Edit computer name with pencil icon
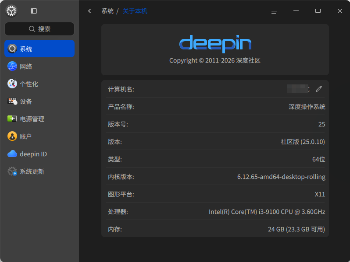 pyautogui.click(x=319, y=89)
